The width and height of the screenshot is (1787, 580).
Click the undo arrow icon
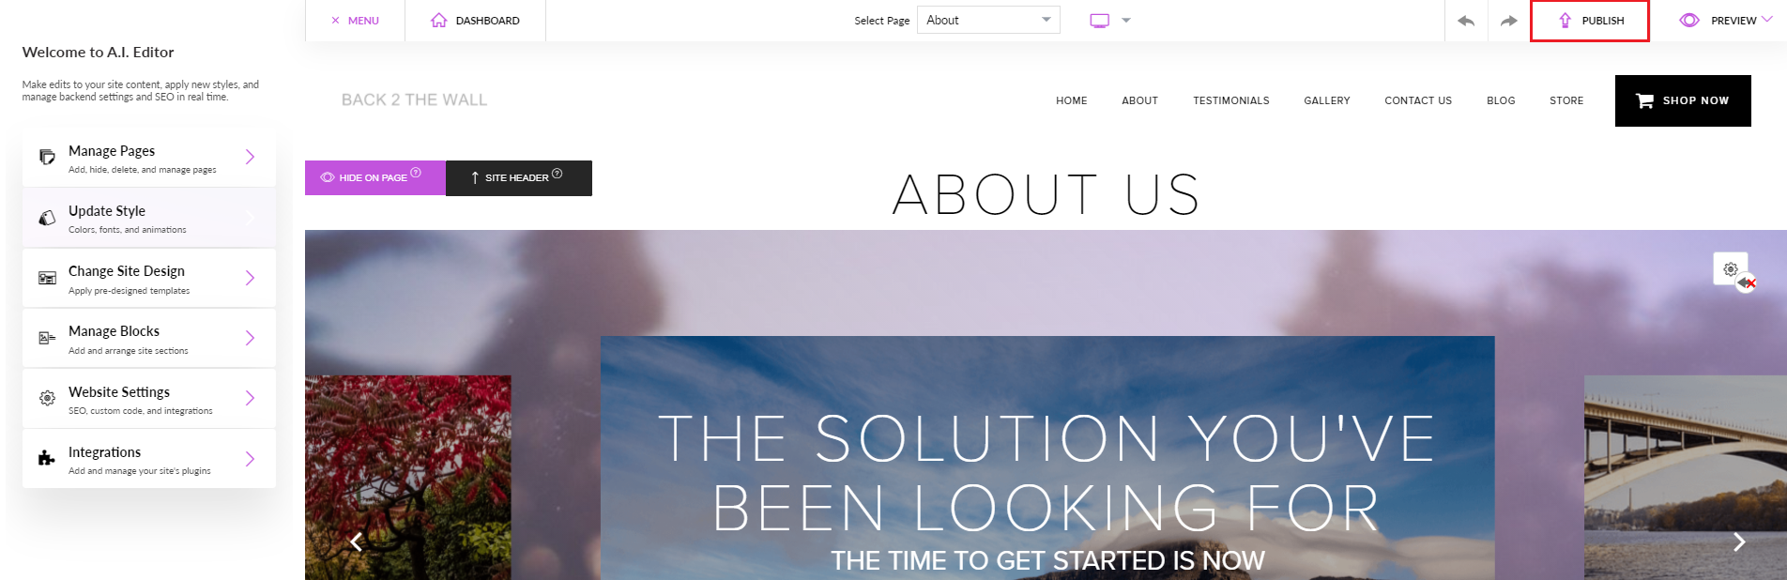(1466, 21)
